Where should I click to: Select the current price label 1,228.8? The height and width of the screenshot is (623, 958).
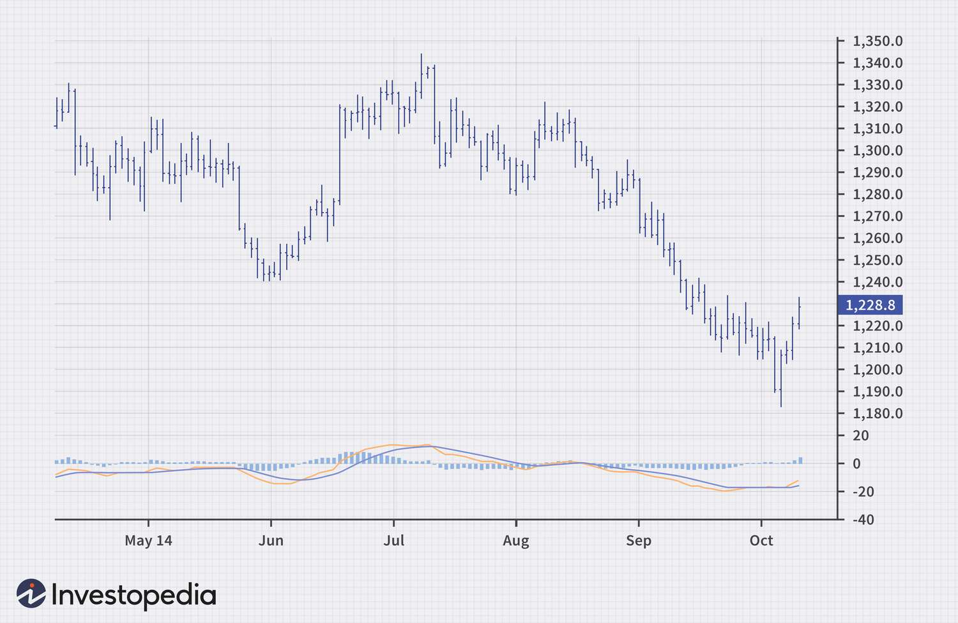[870, 305]
